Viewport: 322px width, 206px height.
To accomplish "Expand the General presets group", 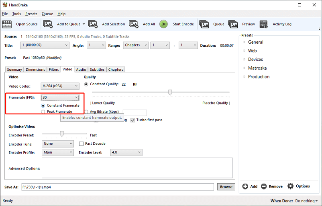I will point(245,42).
